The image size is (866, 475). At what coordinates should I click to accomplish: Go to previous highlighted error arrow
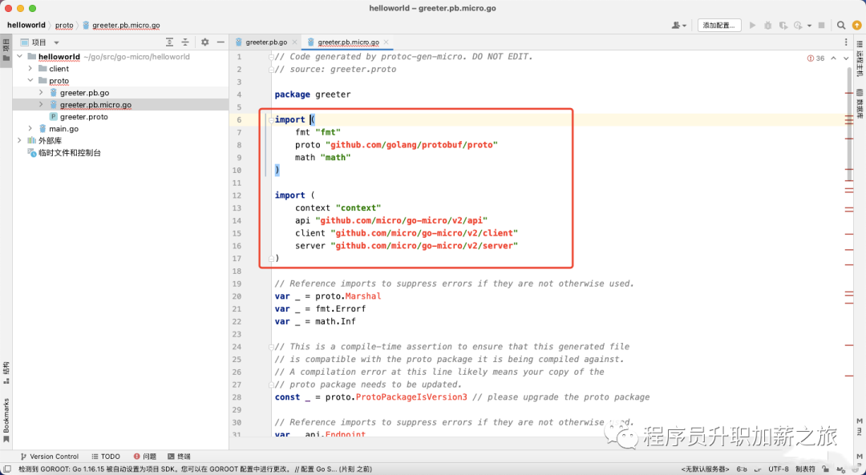834,58
